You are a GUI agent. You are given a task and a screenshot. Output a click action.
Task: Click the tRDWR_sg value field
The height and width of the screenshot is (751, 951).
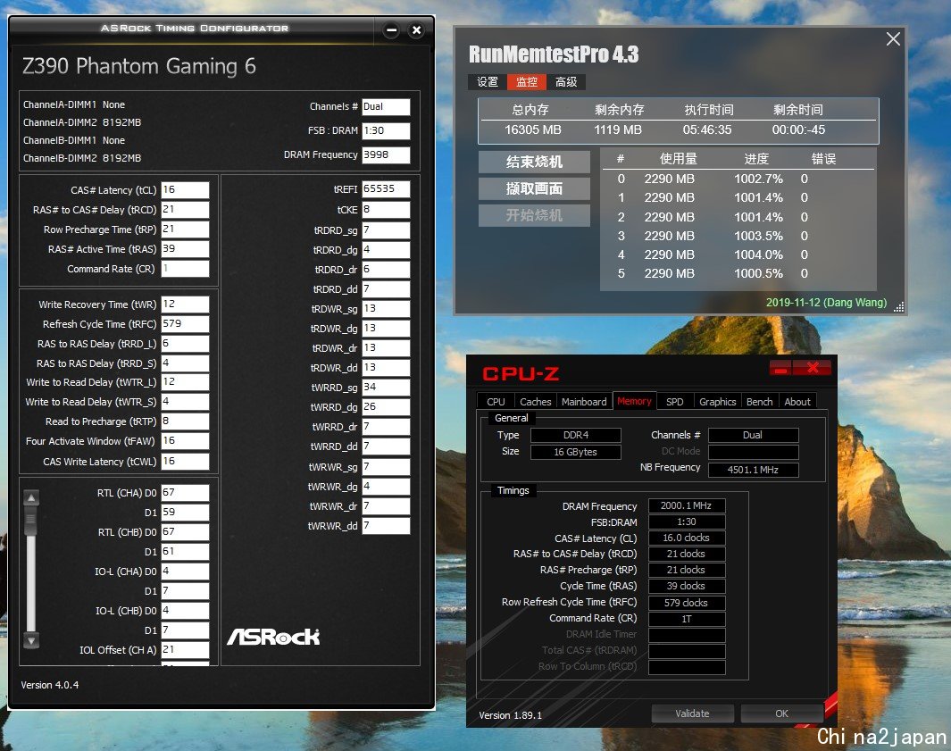pyautogui.click(x=386, y=309)
